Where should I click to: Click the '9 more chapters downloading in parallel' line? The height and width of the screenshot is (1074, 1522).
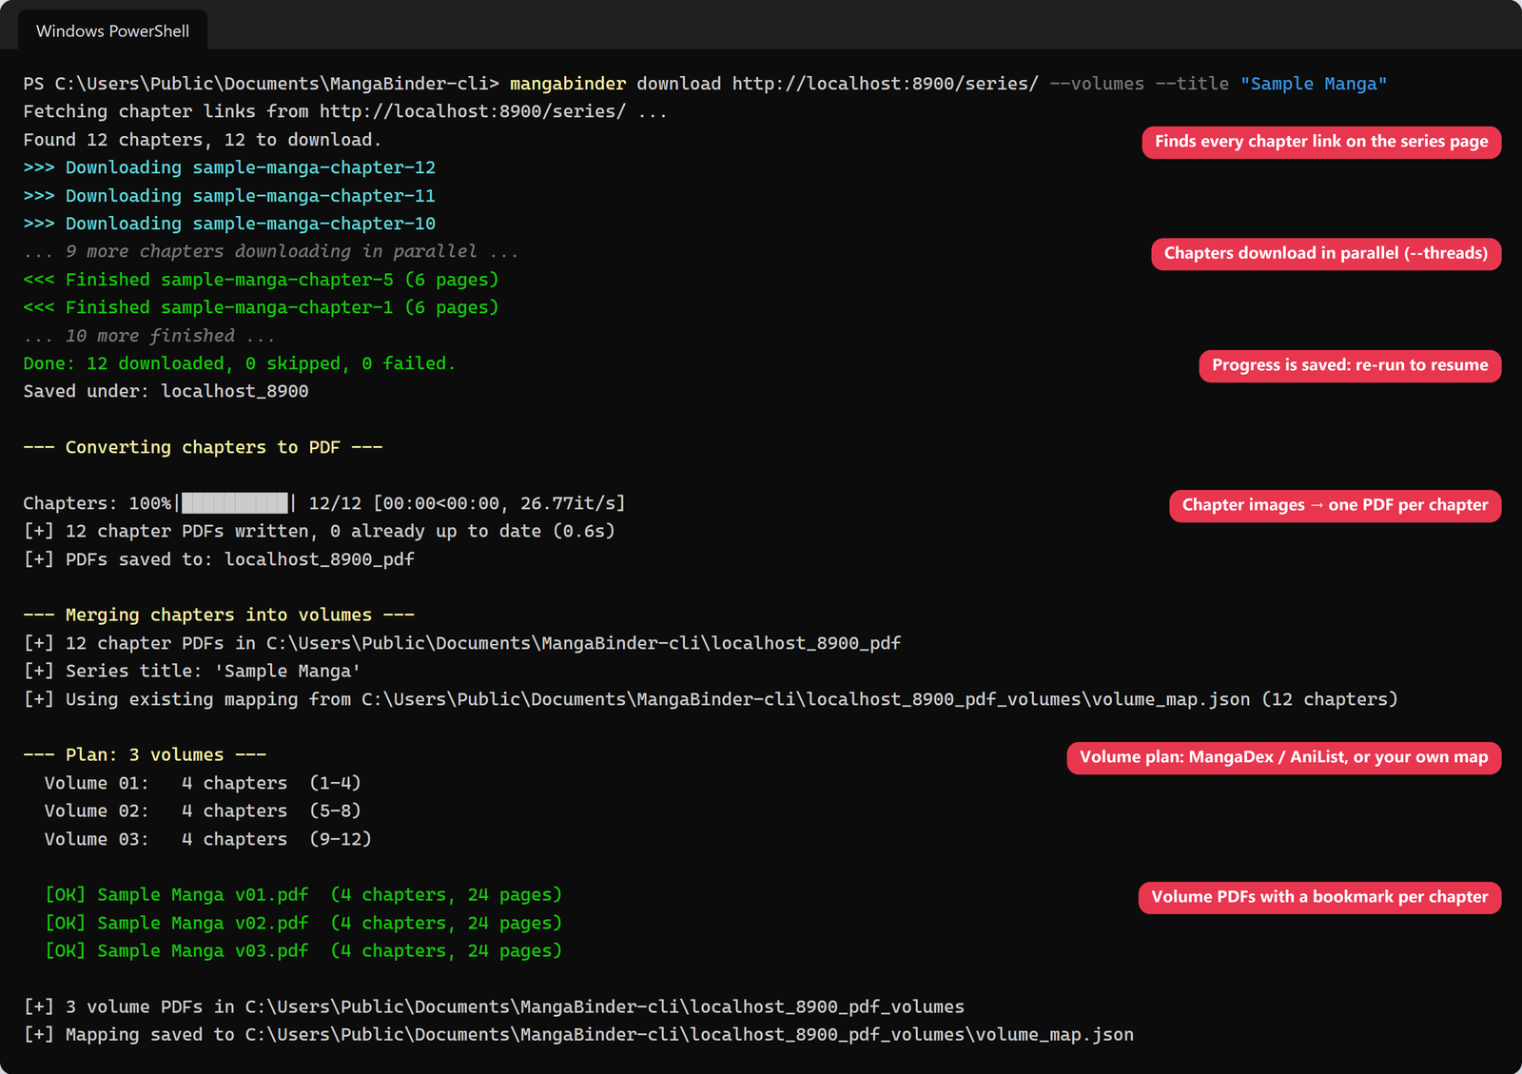[x=271, y=251]
